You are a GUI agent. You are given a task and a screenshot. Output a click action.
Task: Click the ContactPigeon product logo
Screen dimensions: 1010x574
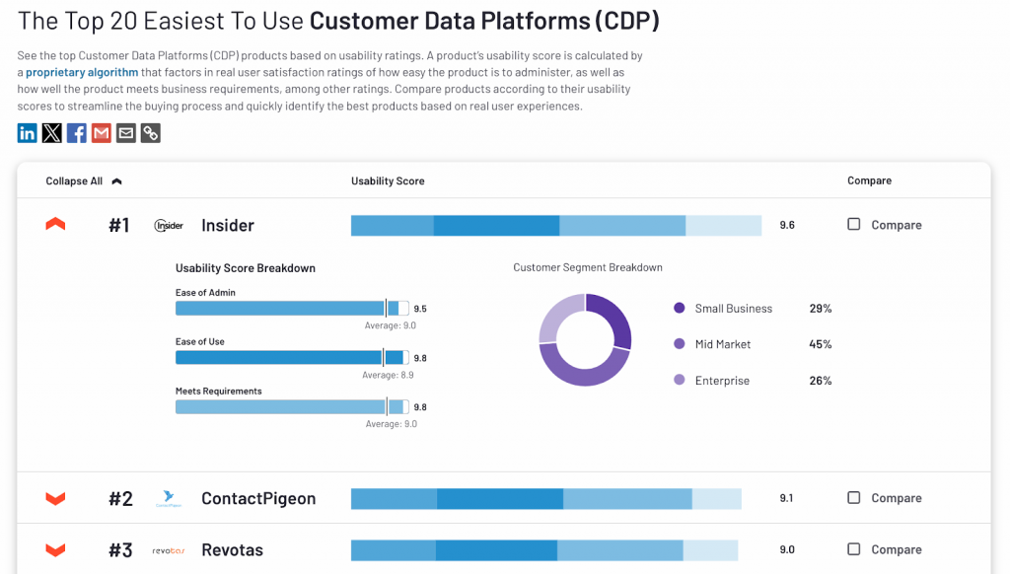[x=170, y=499]
